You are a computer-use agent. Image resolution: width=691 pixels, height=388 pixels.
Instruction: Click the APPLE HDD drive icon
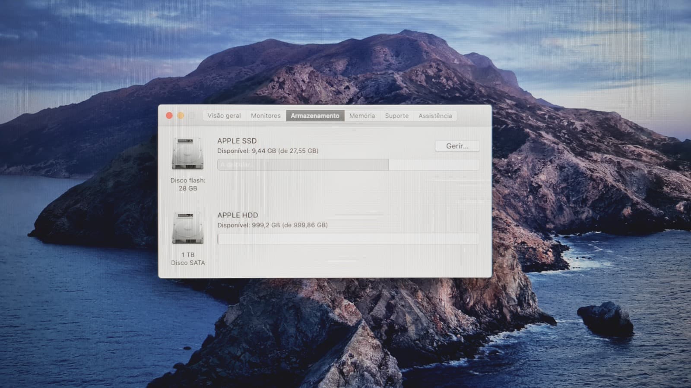[187, 228]
